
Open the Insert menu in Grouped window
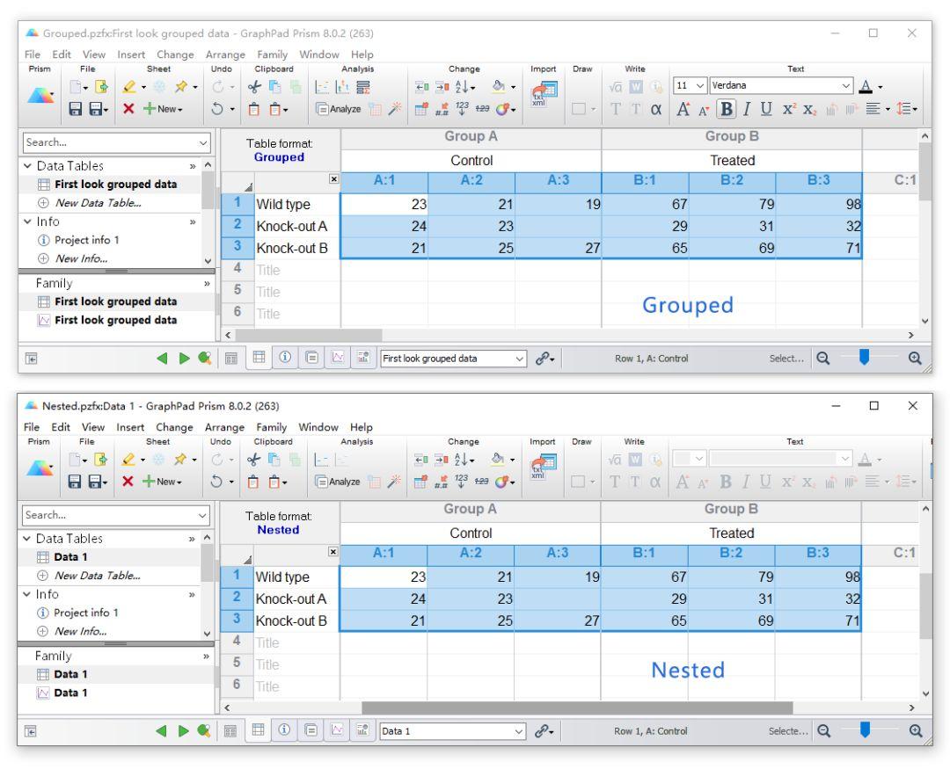[x=131, y=54]
